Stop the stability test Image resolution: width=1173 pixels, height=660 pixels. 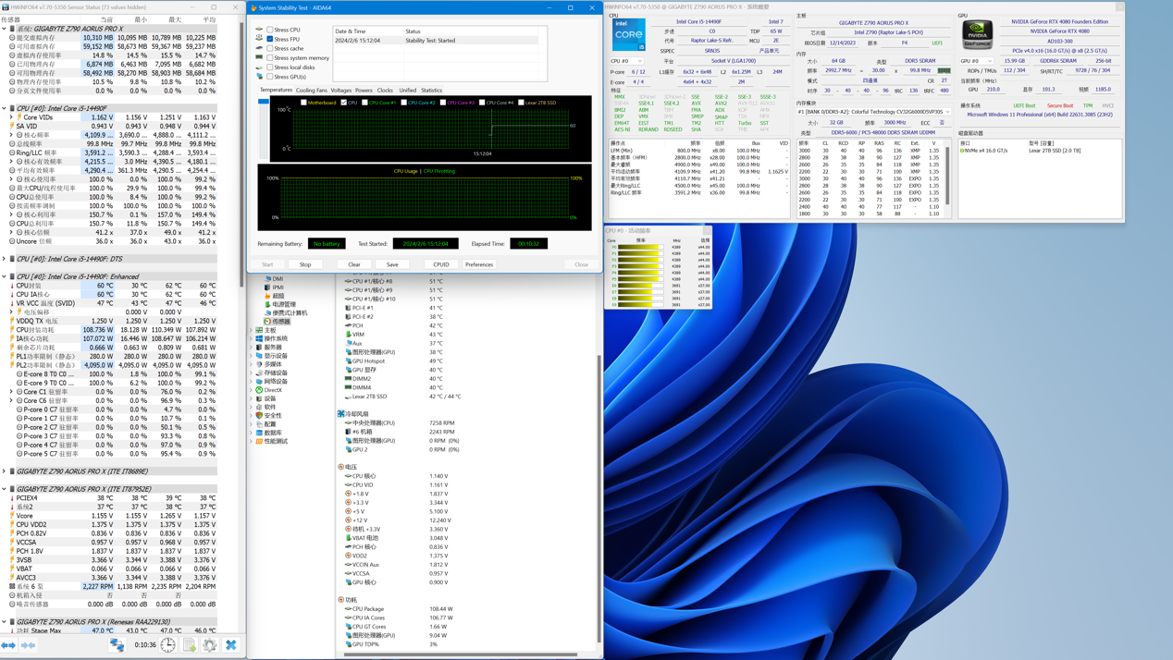pyautogui.click(x=305, y=264)
